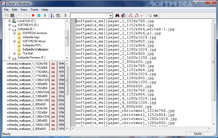Viewport: 218px width, 138px height.
Task: Select the Local Disk (C:) drive icon
Action: [x=14, y=21]
